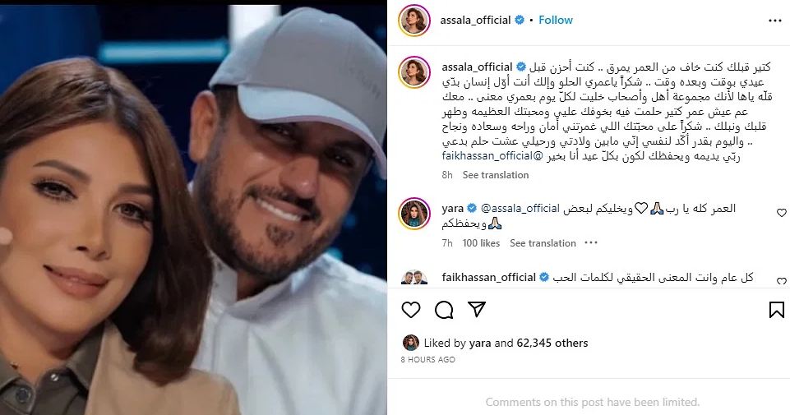Open the three-dot more options menu

click(775, 21)
